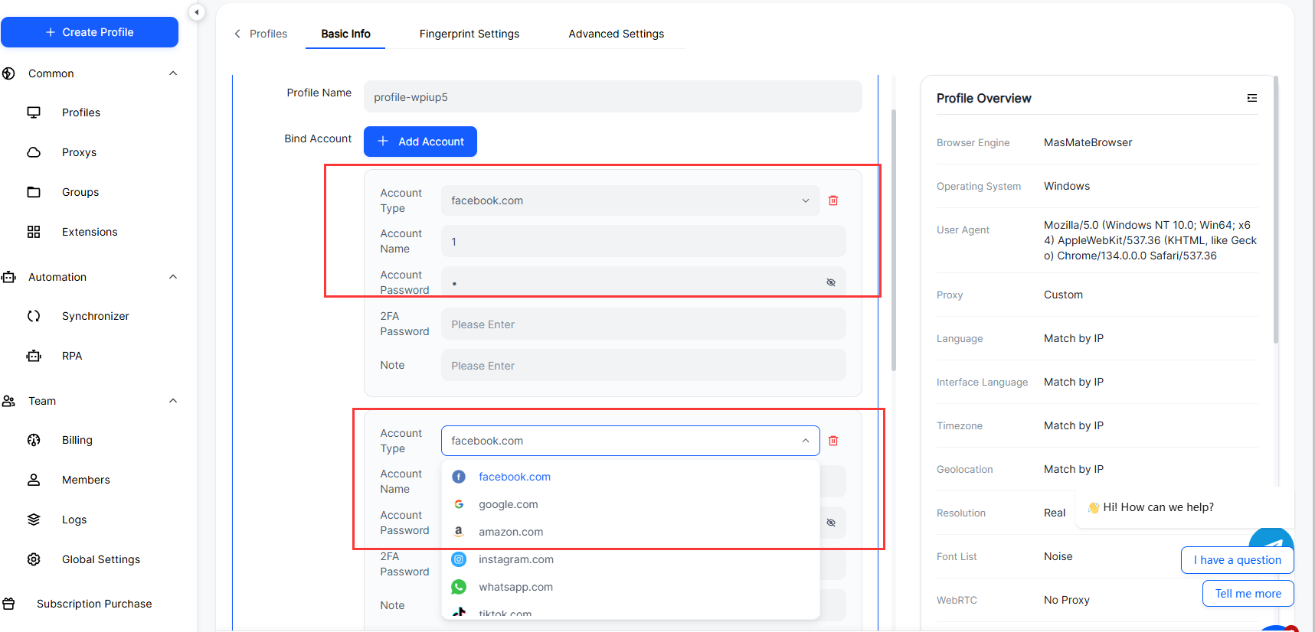Open Extensions from the sidebar
This screenshot has width=1315, height=632.
[x=90, y=232]
